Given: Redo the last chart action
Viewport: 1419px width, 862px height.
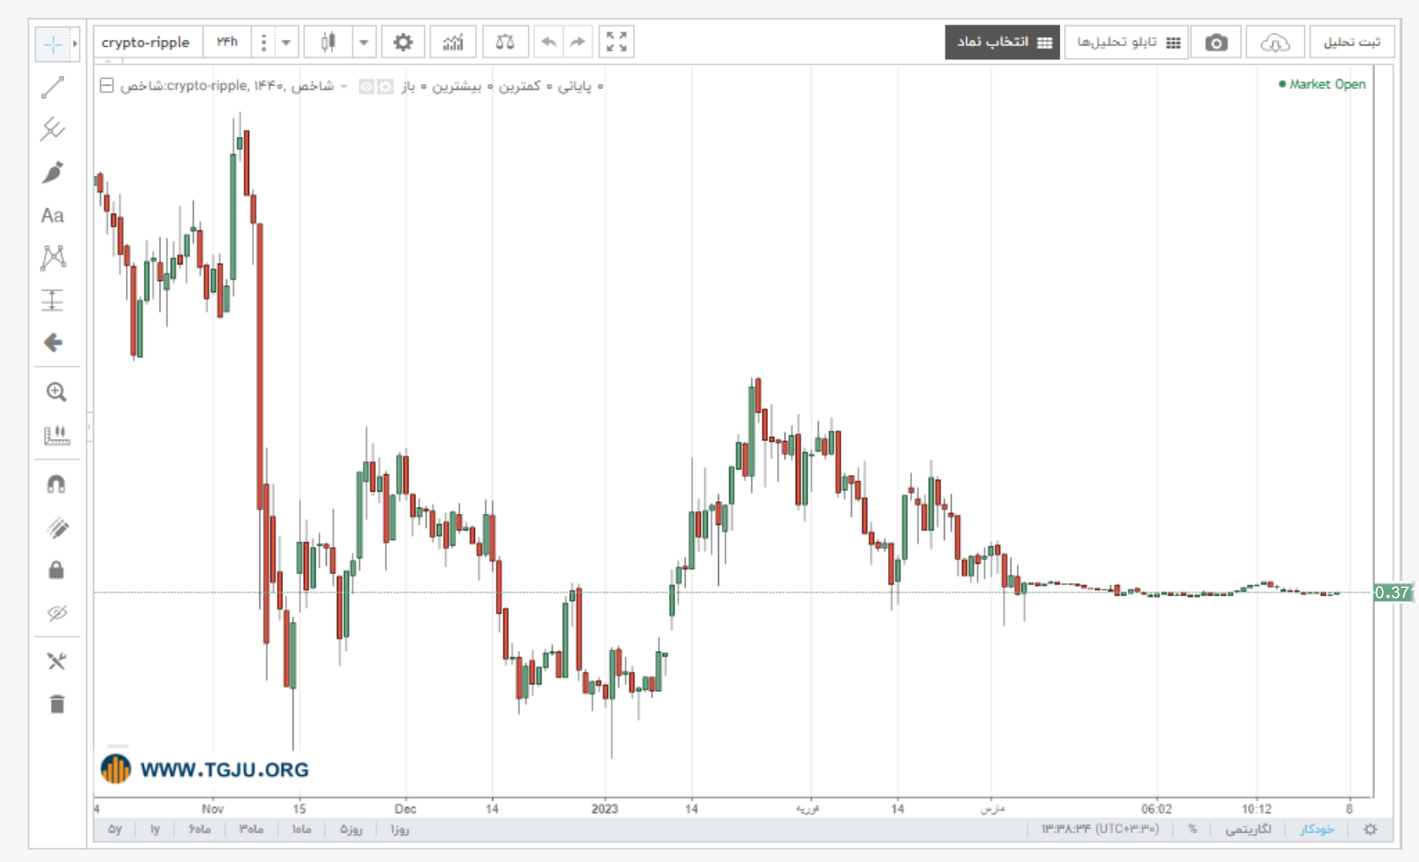Looking at the screenshot, I should click(578, 41).
